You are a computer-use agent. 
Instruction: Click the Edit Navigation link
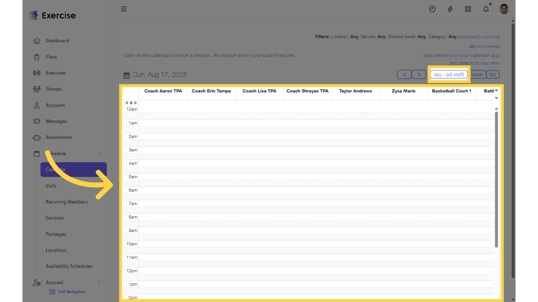pyautogui.click(x=72, y=292)
